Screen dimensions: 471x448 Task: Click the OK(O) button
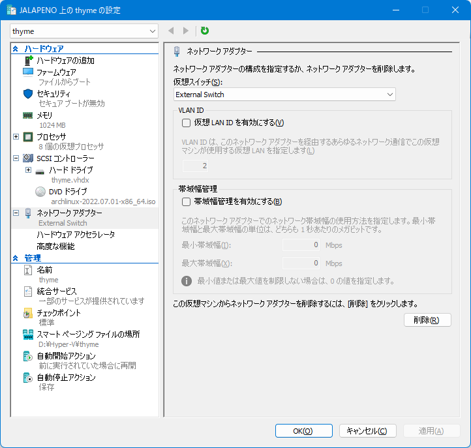point(304,431)
